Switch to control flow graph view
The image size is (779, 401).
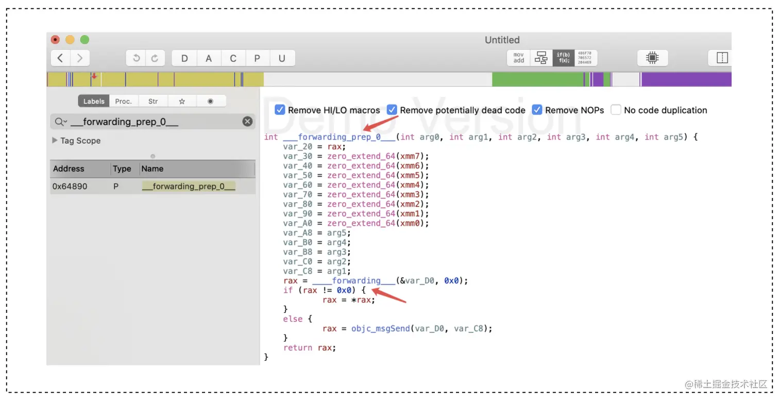541,58
